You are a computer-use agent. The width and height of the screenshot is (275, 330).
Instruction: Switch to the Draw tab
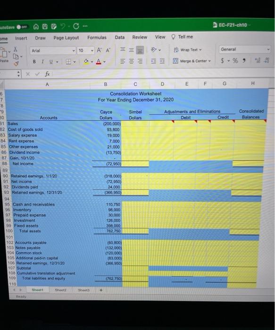(40, 38)
